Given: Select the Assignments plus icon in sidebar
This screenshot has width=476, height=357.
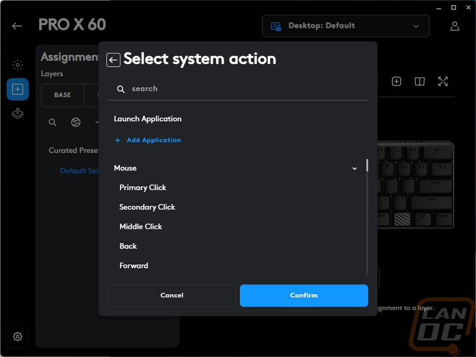Looking at the screenshot, I should pos(18,89).
